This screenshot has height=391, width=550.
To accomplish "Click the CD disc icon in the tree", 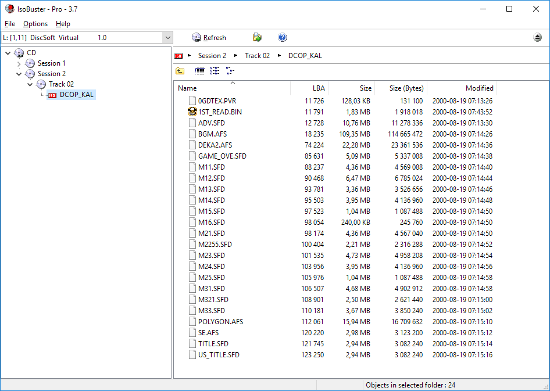I will point(19,53).
